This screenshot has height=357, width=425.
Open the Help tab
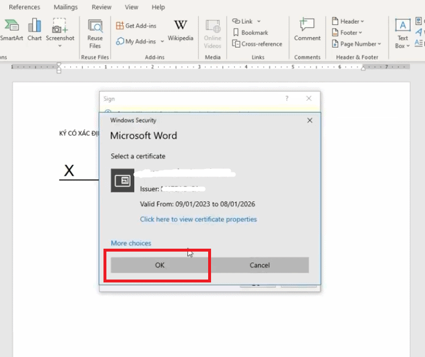click(158, 7)
